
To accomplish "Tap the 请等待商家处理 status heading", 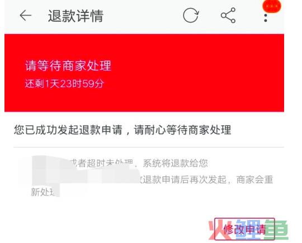I will pos(68,66).
